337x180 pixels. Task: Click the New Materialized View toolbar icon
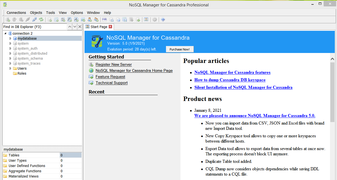(83, 19)
